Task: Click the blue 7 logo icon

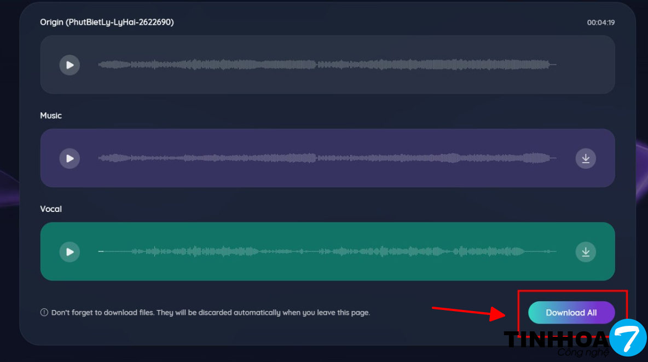Action: [x=628, y=337]
